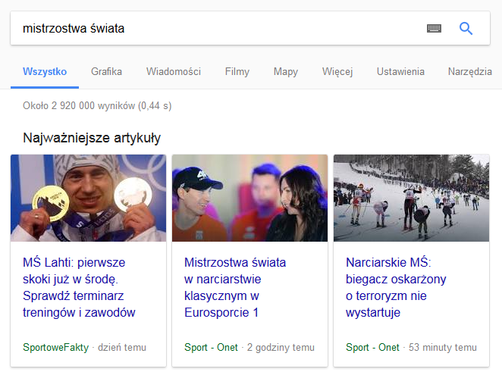This screenshot has height=372, width=502.
Task: Click the SportoweFakty source label
Action: pyautogui.click(x=55, y=347)
